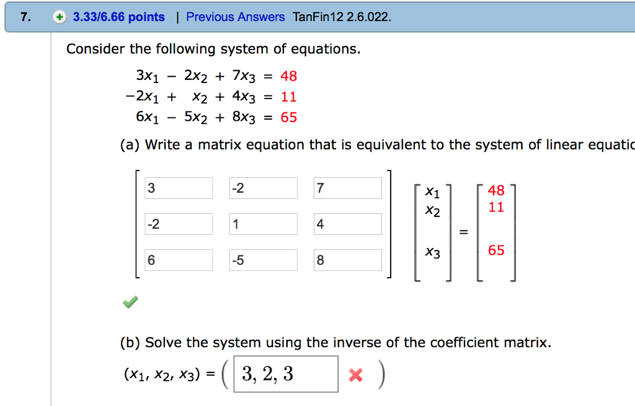Select the matrix cell containing 6
635x406 pixels.
point(179,260)
